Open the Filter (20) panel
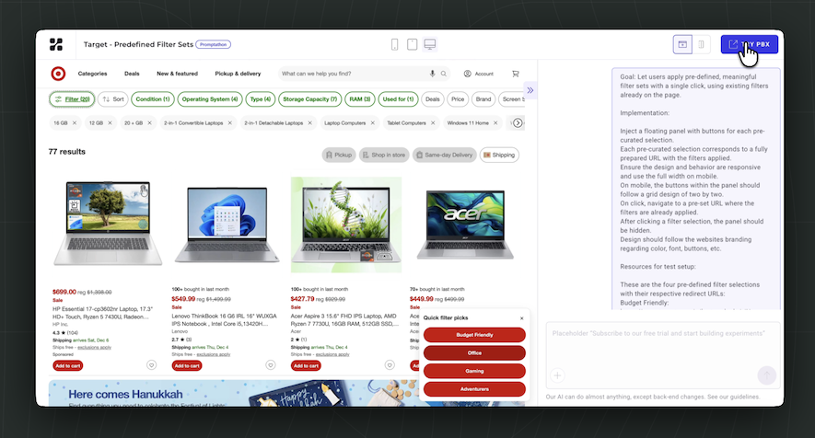 (72, 99)
